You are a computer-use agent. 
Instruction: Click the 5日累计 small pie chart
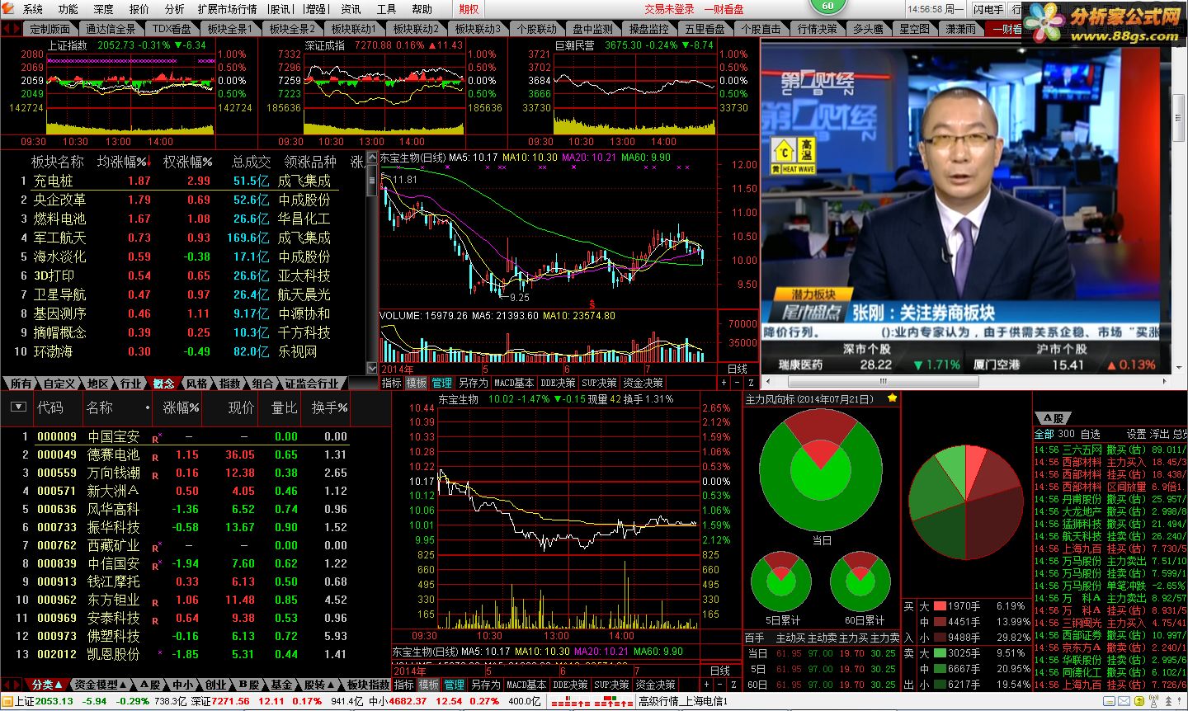781,582
